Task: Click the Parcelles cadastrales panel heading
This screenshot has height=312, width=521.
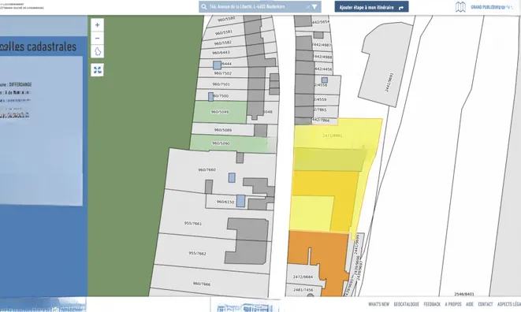Action: (38, 46)
